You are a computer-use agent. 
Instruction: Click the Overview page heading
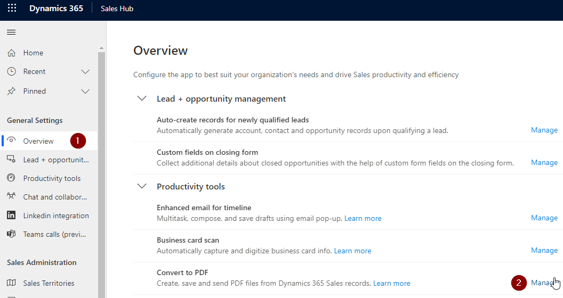[x=160, y=51]
